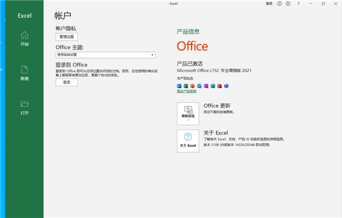Open the 更改产品密钥 link

pyautogui.click(x=186, y=91)
